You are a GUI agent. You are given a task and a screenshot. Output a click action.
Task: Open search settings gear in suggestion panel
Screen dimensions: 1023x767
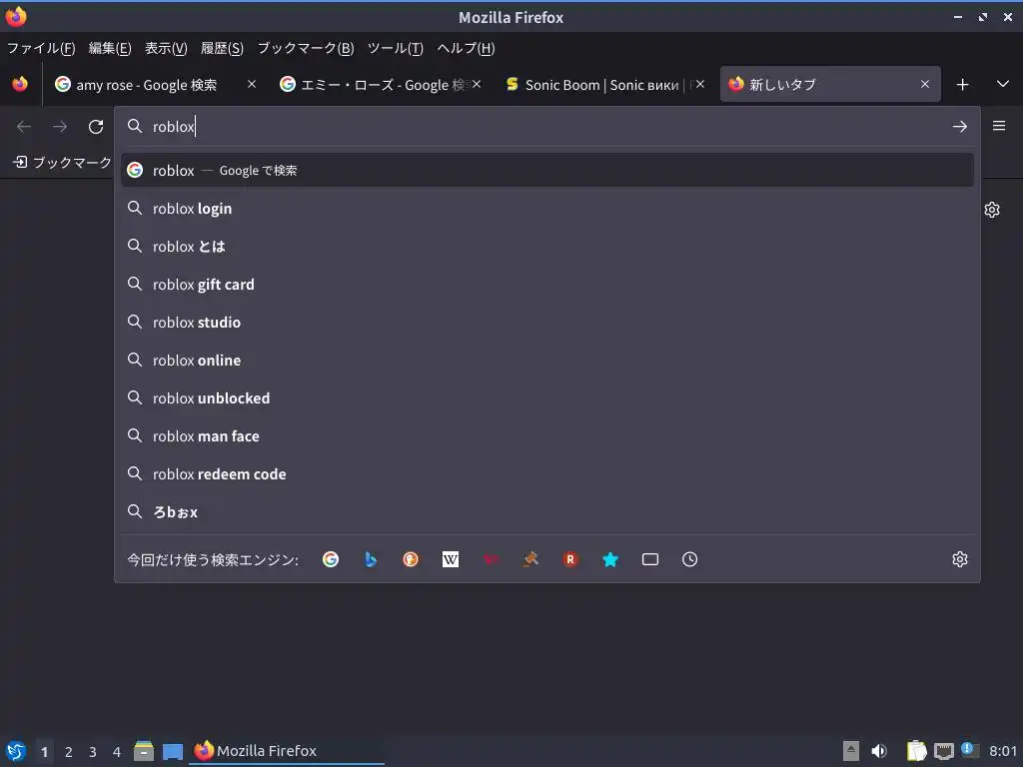pyautogui.click(x=960, y=559)
